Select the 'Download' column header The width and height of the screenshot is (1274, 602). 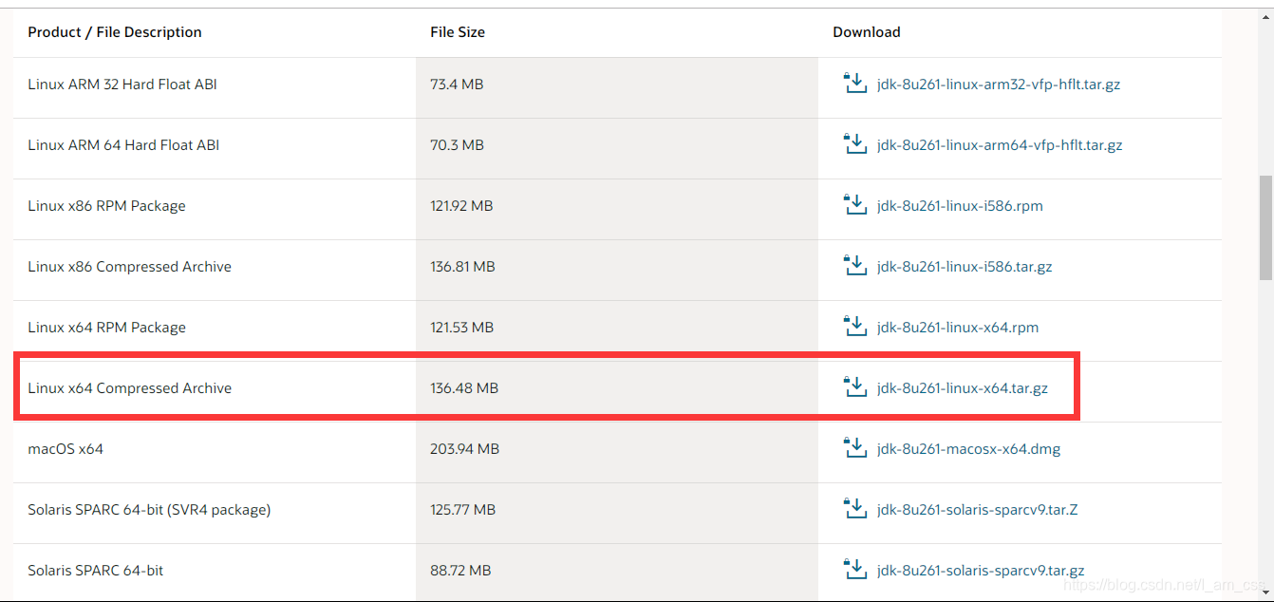point(867,32)
